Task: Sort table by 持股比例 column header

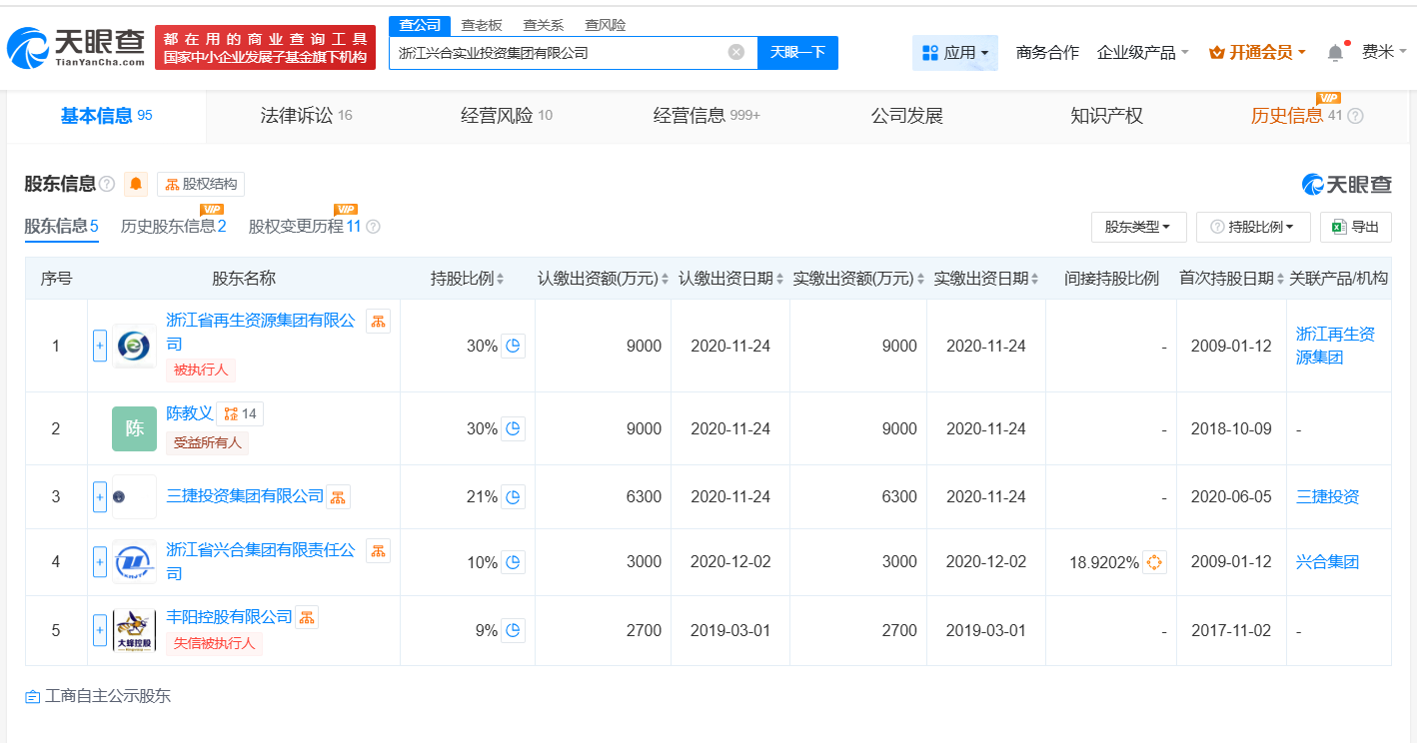Action: click(467, 279)
